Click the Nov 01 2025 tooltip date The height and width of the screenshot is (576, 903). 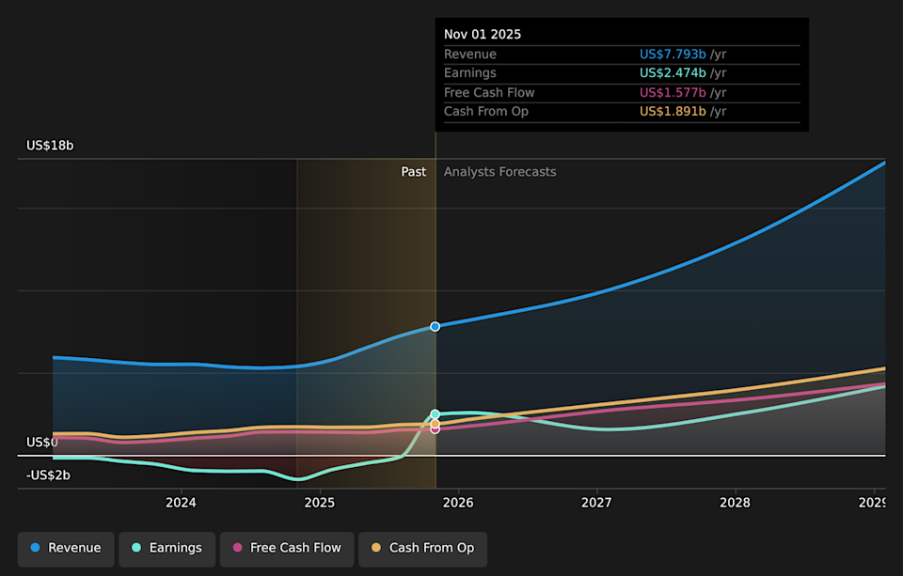pyautogui.click(x=483, y=35)
